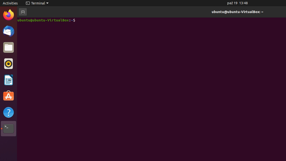This screenshot has height=161, width=286.
Task: Open Ubuntu Software store
Action: (x=9, y=96)
